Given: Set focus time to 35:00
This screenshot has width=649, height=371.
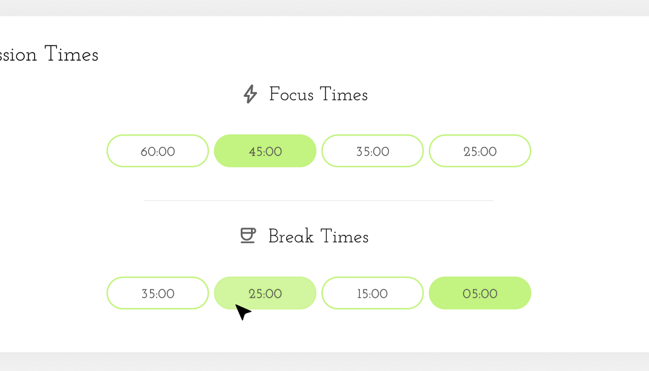Looking at the screenshot, I should click(373, 151).
